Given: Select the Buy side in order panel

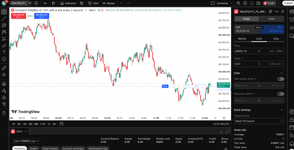Looking at the screenshot, I should point(272,29).
